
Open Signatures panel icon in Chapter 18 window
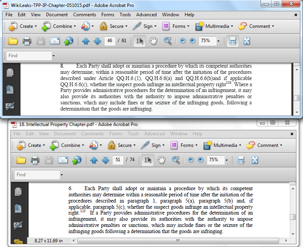pyautogui.click(x=18, y=225)
